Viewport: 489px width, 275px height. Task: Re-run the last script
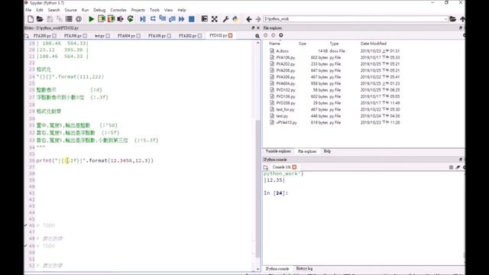(131, 19)
